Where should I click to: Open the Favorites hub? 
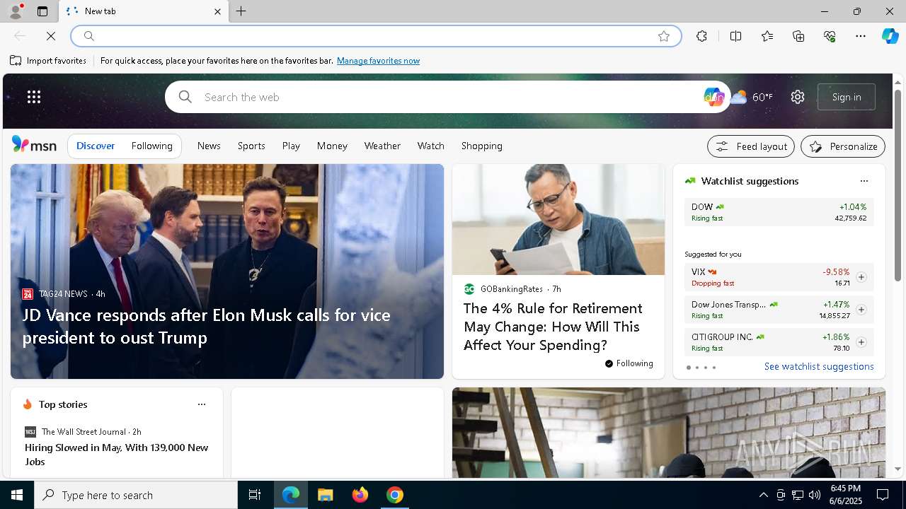click(767, 36)
